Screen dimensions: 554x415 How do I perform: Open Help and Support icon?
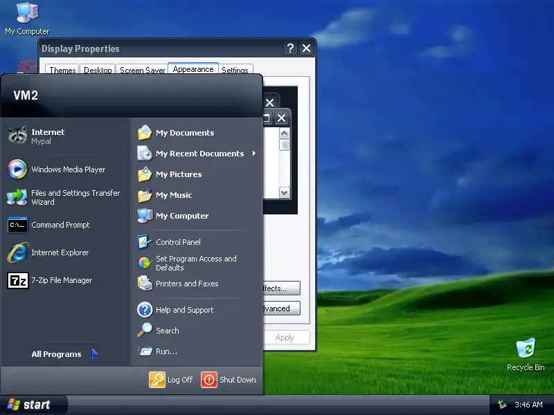145,310
